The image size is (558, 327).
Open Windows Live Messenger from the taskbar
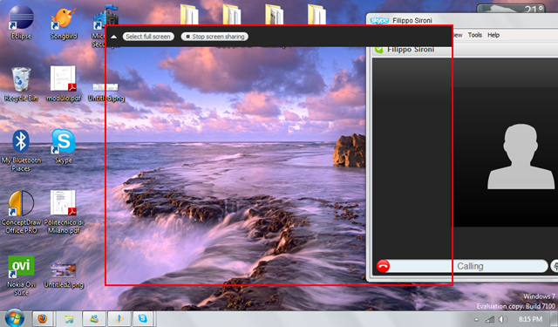tap(94, 318)
